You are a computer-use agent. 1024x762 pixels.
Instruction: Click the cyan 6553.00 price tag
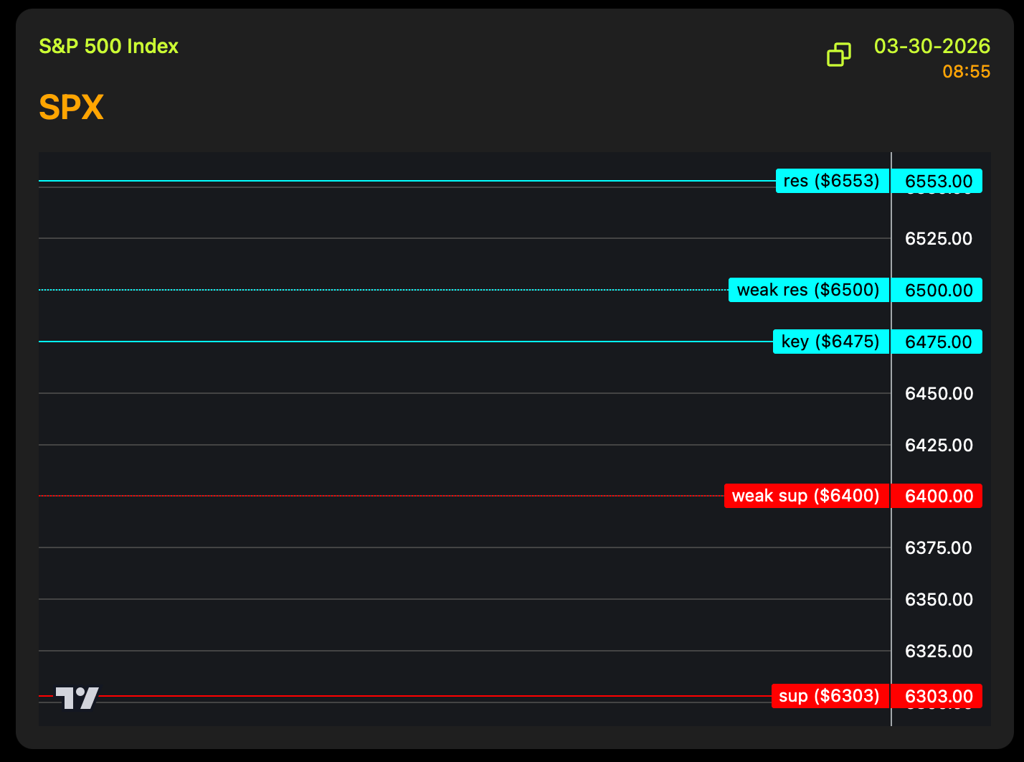(x=937, y=181)
